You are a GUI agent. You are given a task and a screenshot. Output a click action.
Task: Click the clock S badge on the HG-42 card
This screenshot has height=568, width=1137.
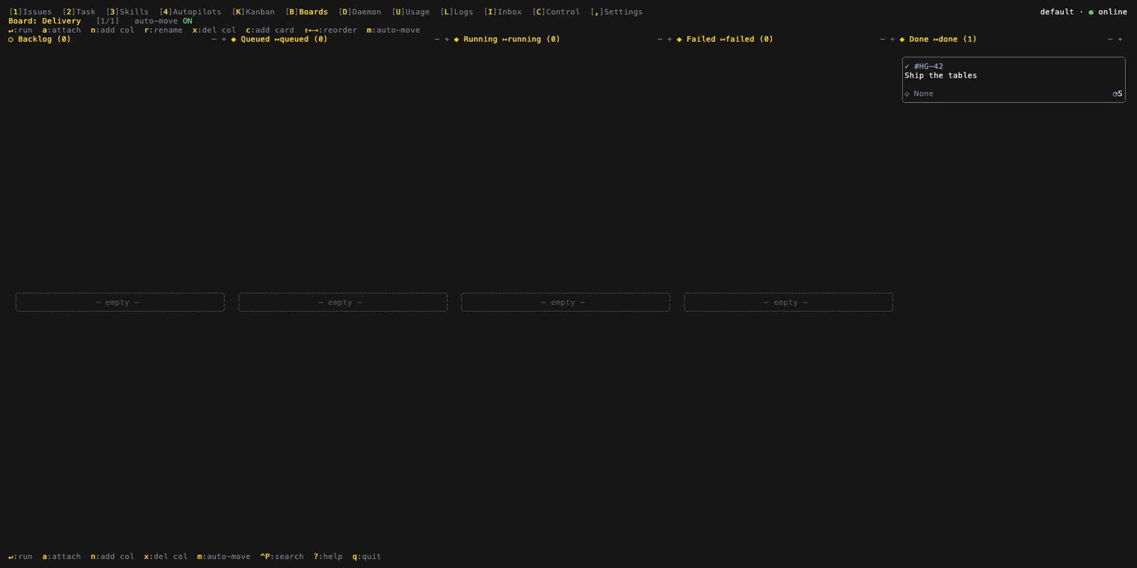[1117, 94]
